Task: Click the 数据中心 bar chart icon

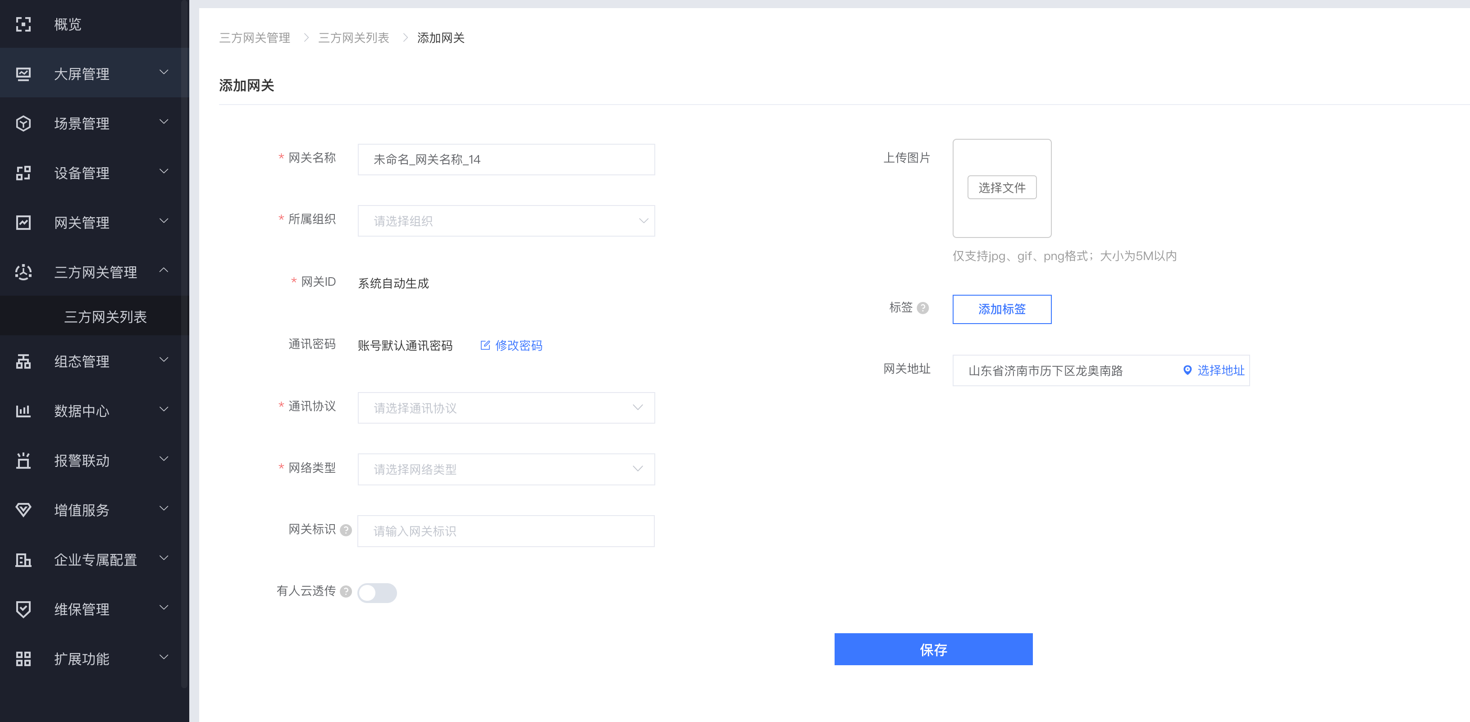Action: click(x=23, y=411)
